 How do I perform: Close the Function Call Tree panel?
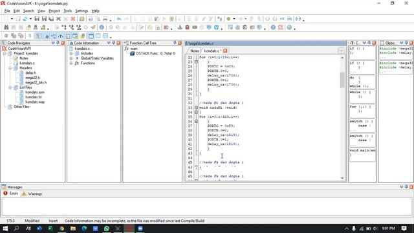coord(180,43)
